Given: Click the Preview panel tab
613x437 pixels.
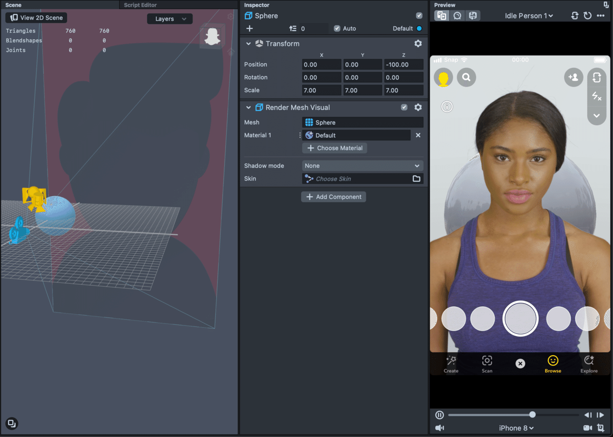Looking at the screenshot, I should pos(445,5).
